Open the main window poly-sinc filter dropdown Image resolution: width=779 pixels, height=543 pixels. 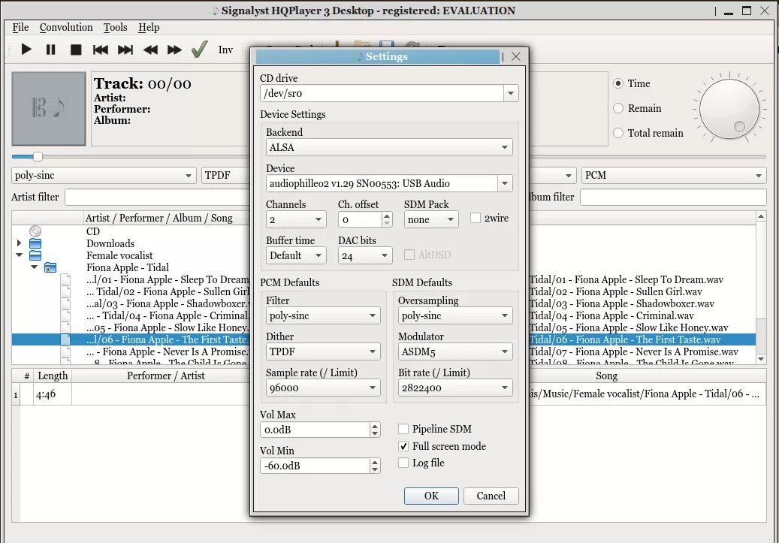103,176
